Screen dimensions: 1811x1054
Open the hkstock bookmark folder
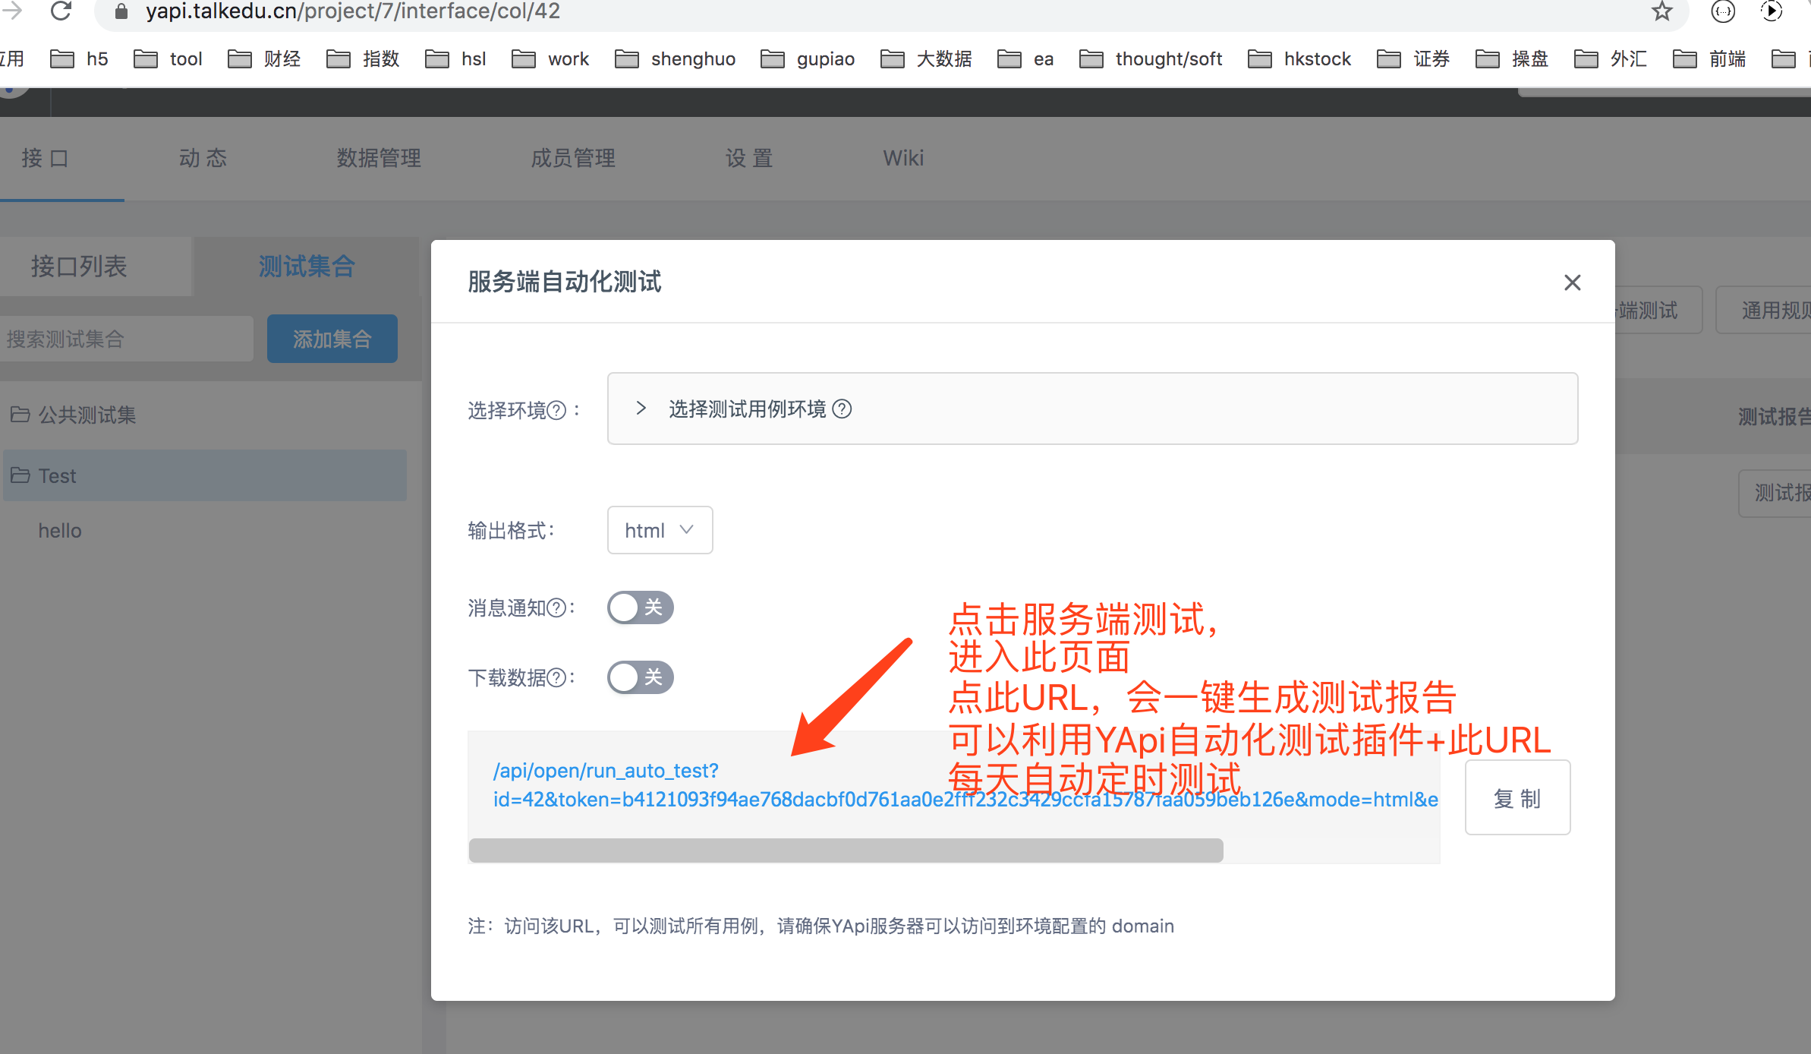pos(1299,58)
